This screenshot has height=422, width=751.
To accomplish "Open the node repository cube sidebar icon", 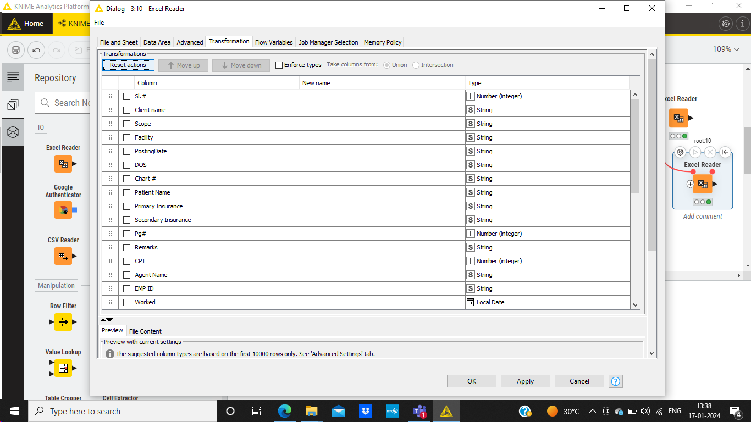I will pyautogui.click(x=13, y=132).
